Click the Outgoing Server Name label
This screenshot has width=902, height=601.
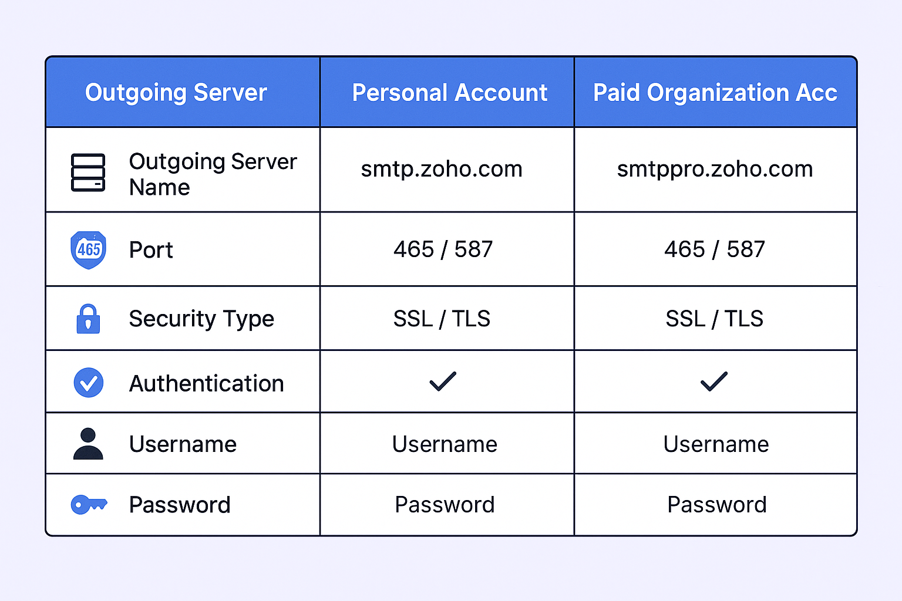pyautogui.click(x=213, y=174)
